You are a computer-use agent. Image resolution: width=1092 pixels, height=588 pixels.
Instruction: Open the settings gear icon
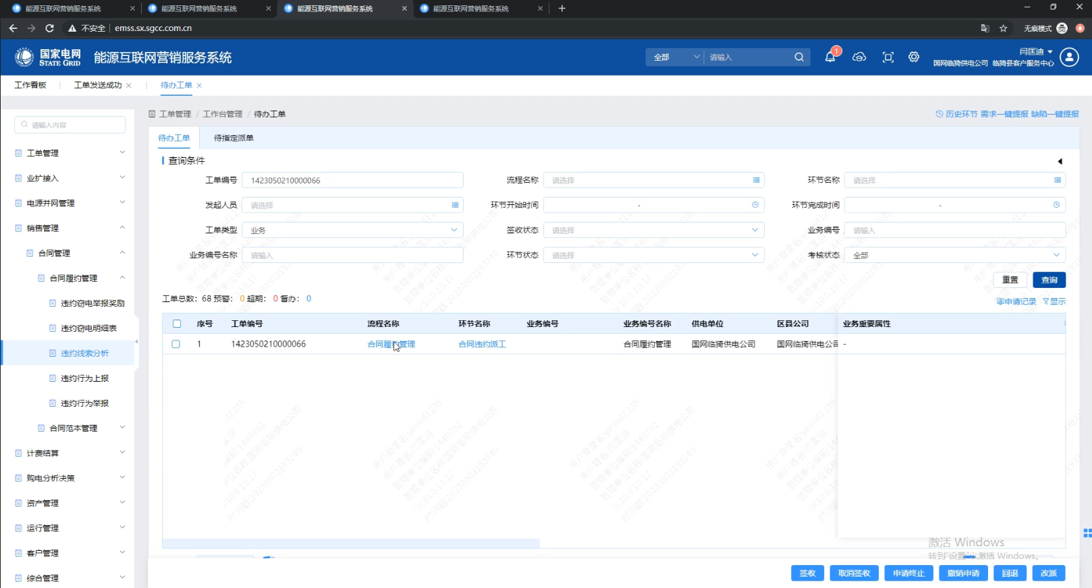[x=914, y=57]
